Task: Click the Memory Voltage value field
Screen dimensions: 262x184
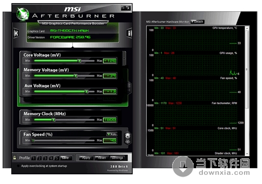Action: point(110,76)
